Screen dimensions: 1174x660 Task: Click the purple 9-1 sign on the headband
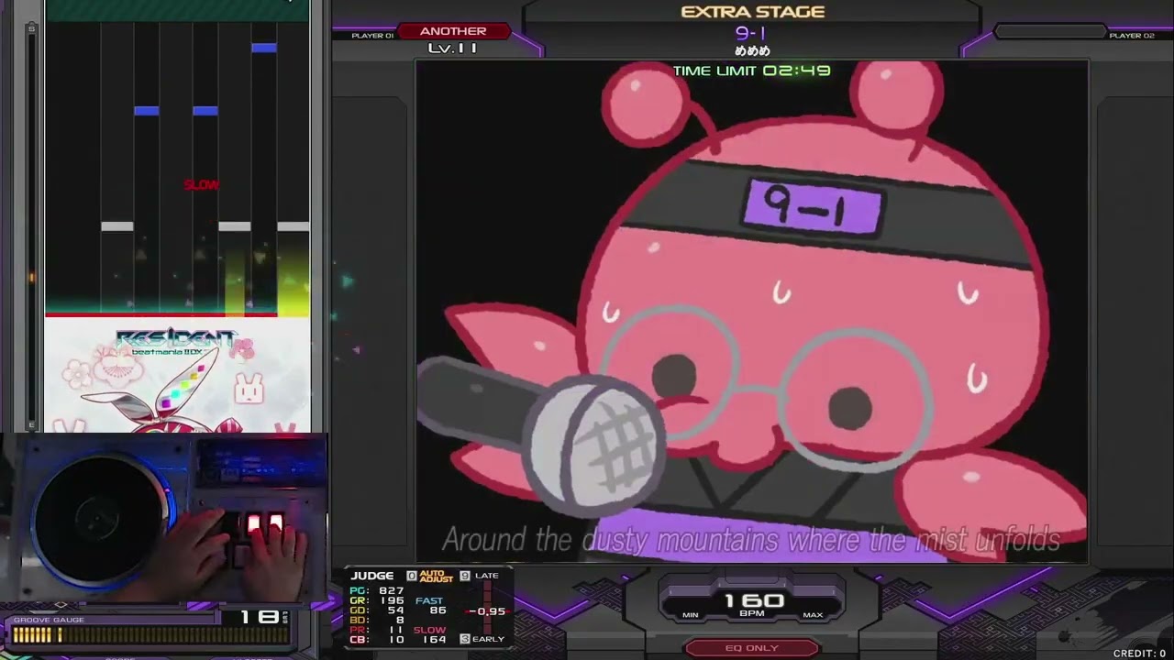[x=814, y=207]
